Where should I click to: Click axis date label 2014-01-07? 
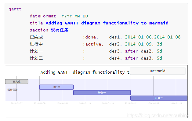pyautogui.click(x=17, y=104)
